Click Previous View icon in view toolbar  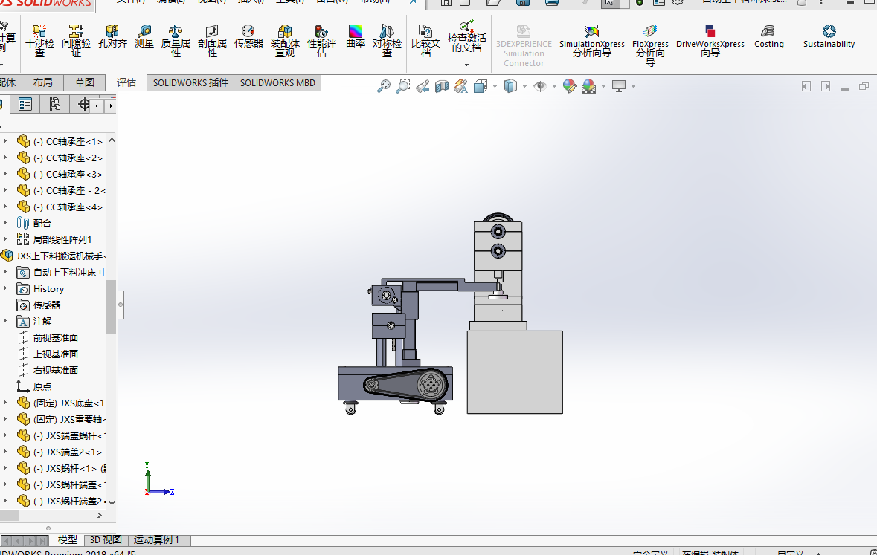point(423,86)
